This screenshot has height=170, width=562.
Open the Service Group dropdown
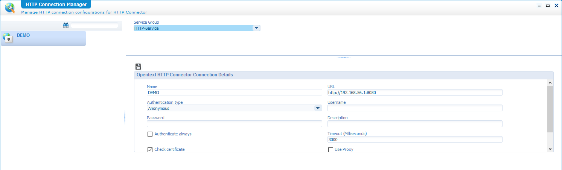(256, 28)
